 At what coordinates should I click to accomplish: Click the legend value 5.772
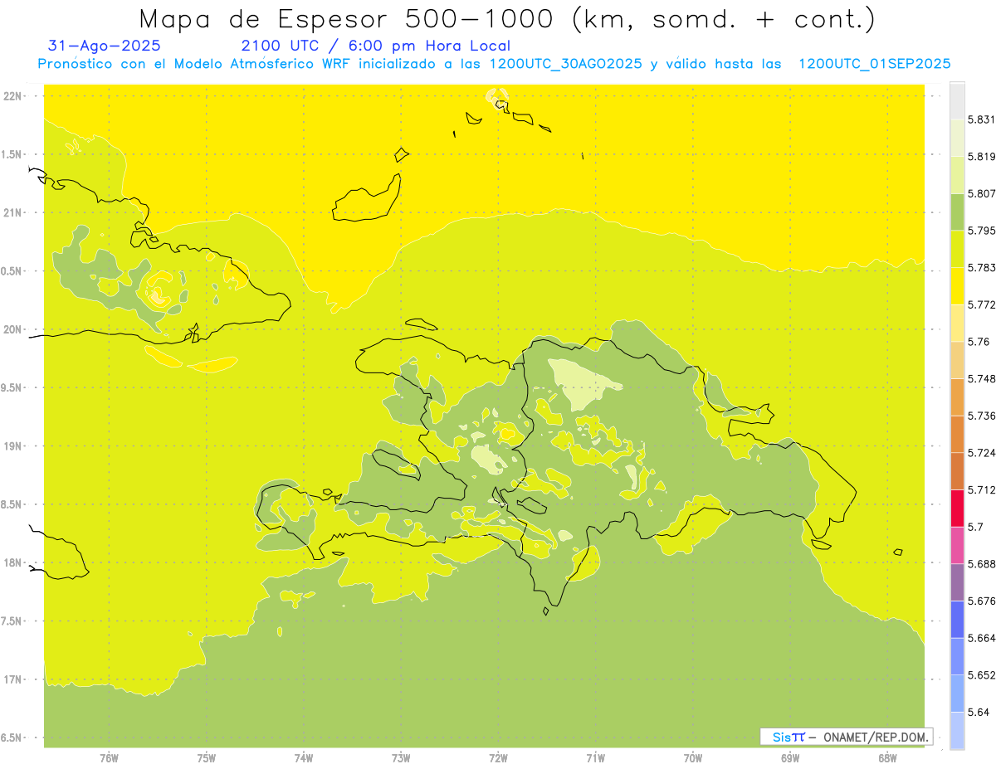pos(983,305)
